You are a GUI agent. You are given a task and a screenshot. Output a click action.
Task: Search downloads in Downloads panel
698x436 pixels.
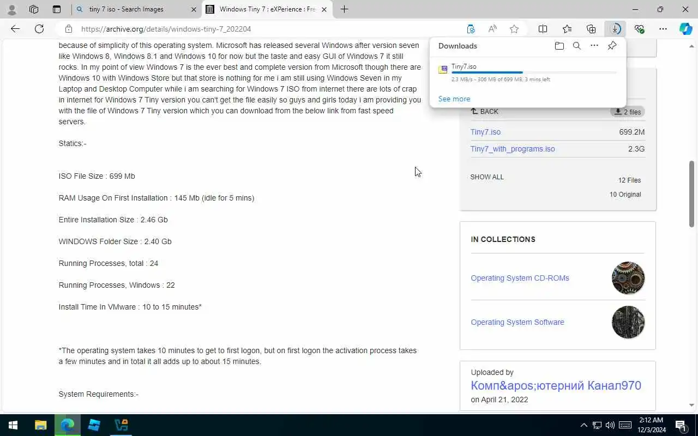pyautogui.click(x=576, y=46)
